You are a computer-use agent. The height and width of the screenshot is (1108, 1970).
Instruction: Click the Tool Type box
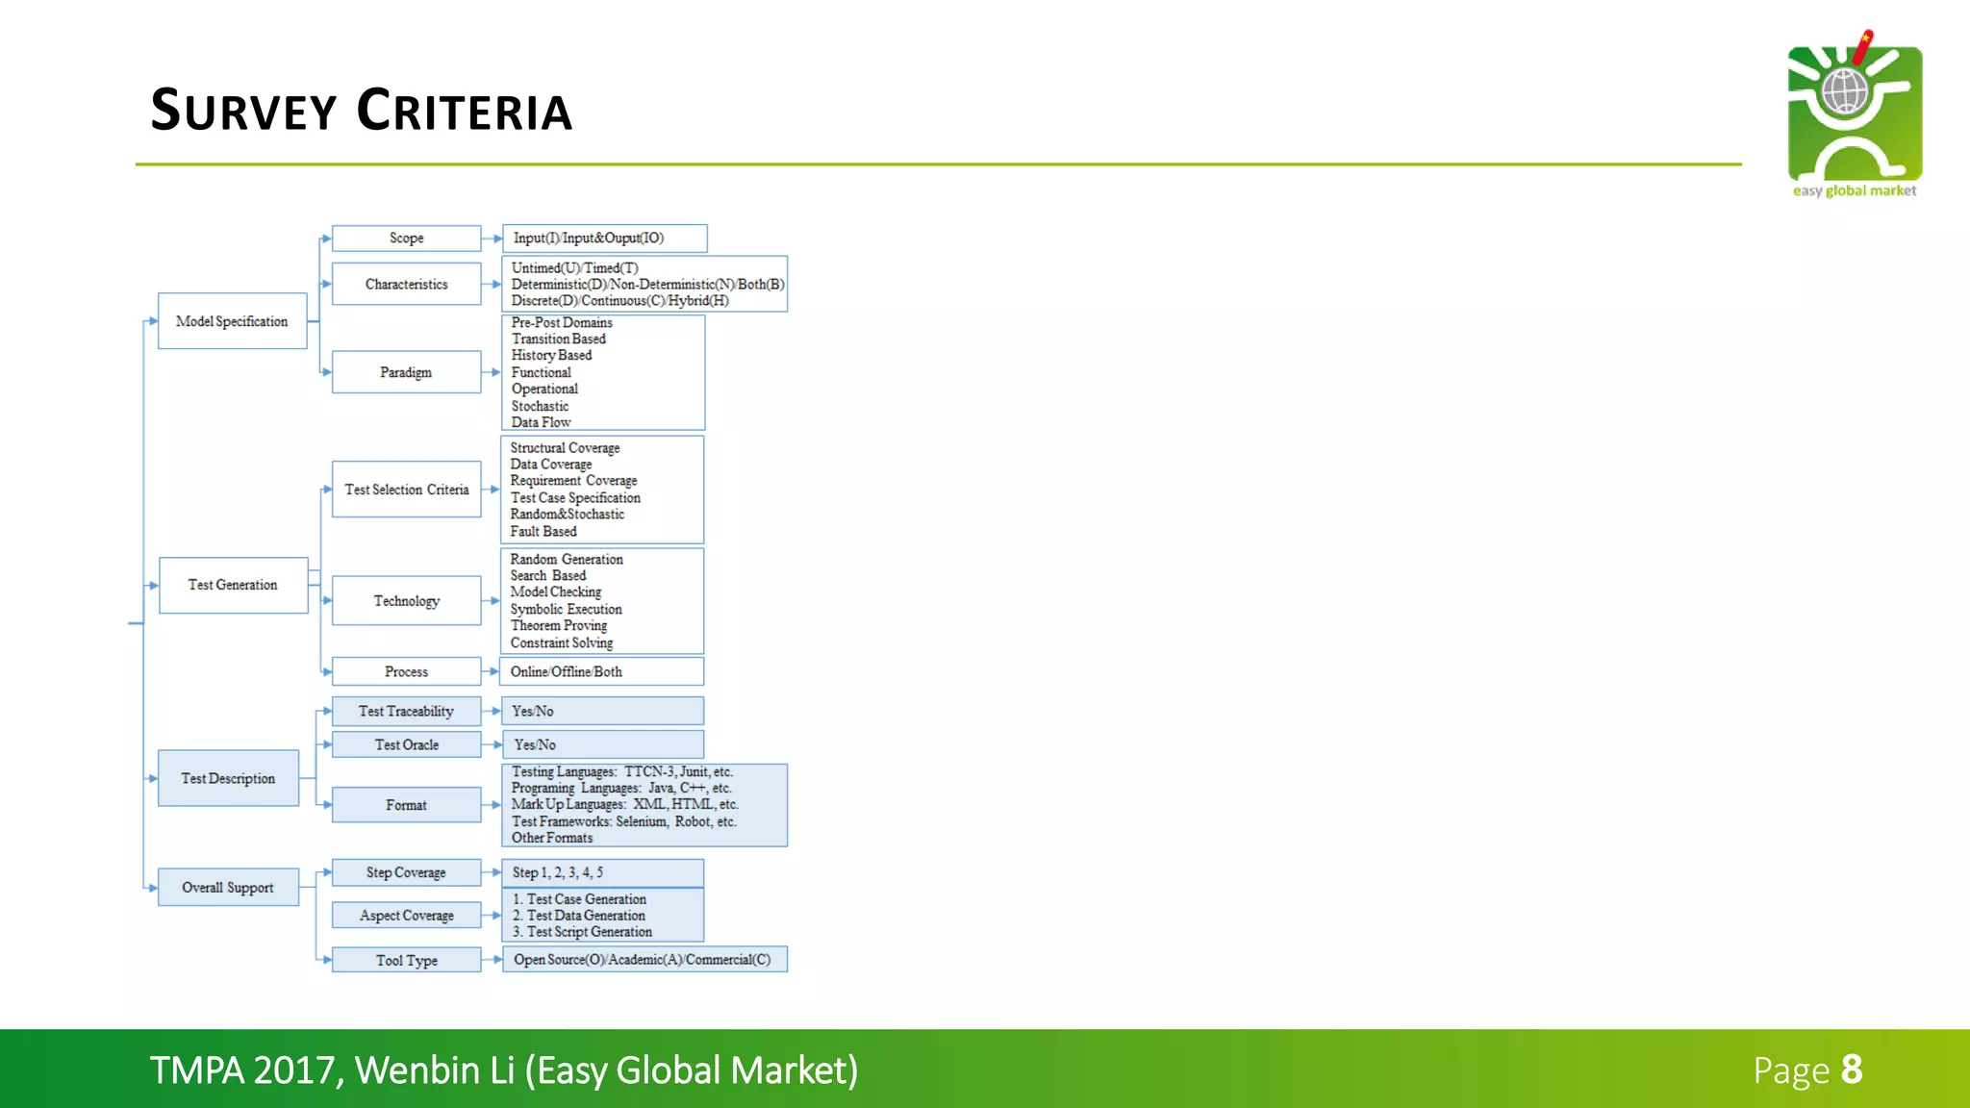point(406,960)
